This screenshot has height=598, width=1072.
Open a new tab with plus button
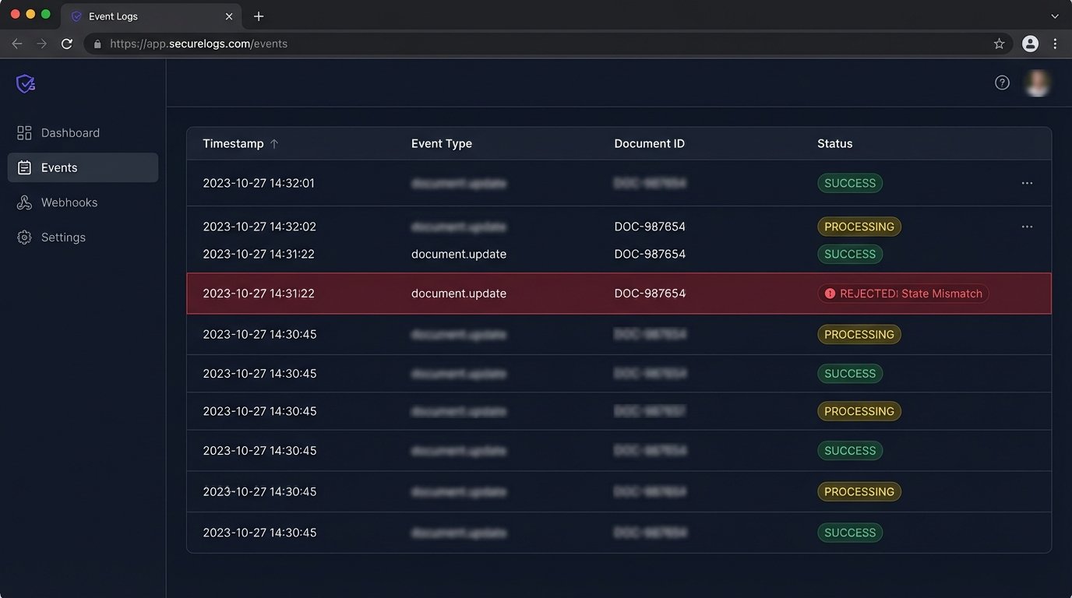coord(259,16)
